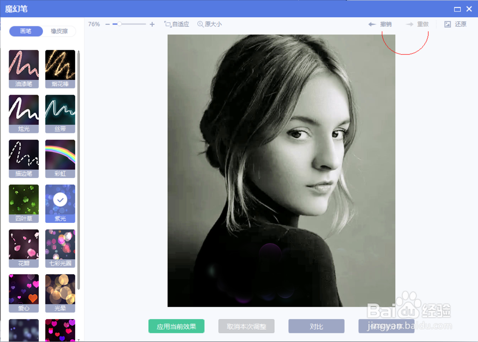Select the 烟花棒 sparkler brush
This screenshot has height=342, width=478.
pos(60,69)
